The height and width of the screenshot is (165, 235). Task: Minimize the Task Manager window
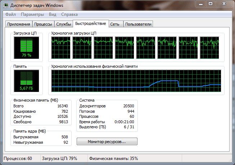[x=201, y=4]
